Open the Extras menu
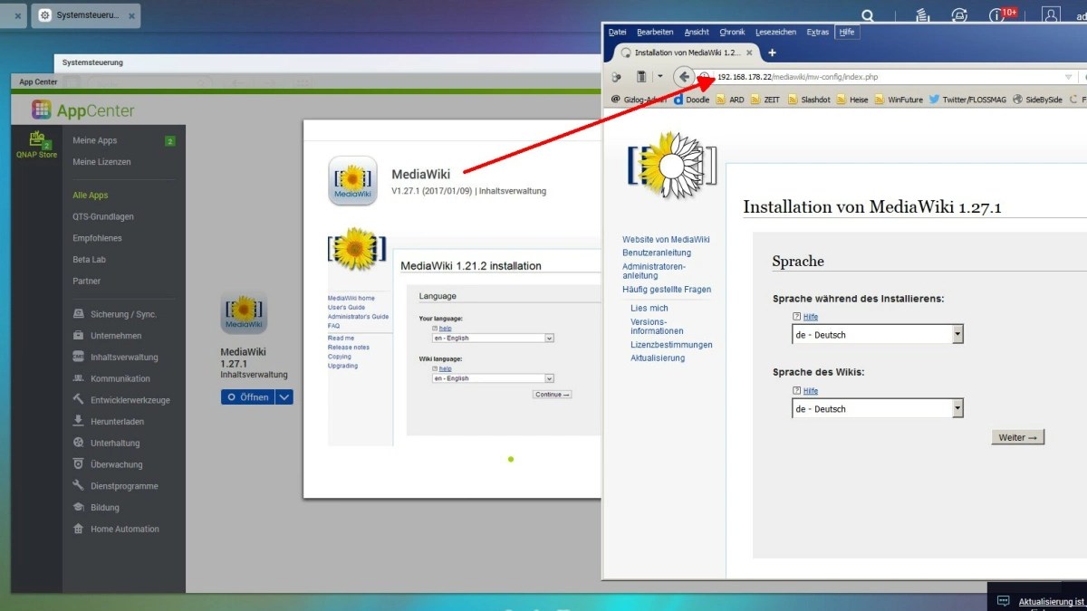This screenshot has width=1087, height=611. [x=818, y=32]
